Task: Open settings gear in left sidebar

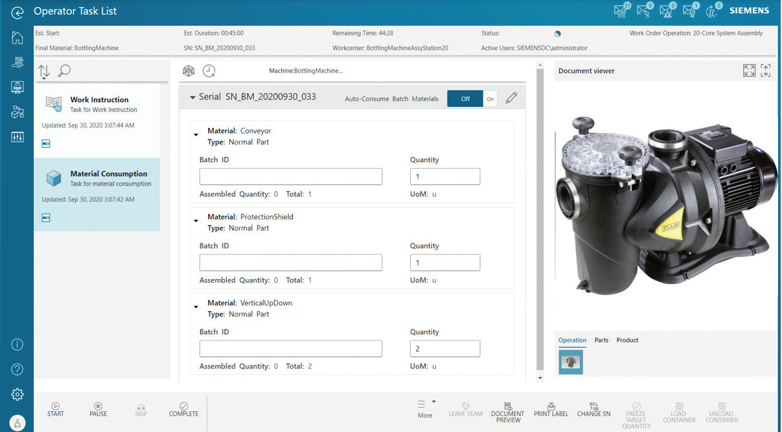Action: click(x=17, y=394)
